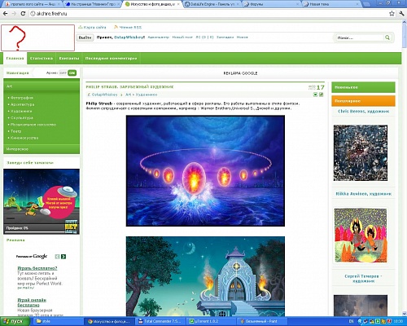Click the article rating number 17
This screenshot has width=407, height=326.
[320, 87]
